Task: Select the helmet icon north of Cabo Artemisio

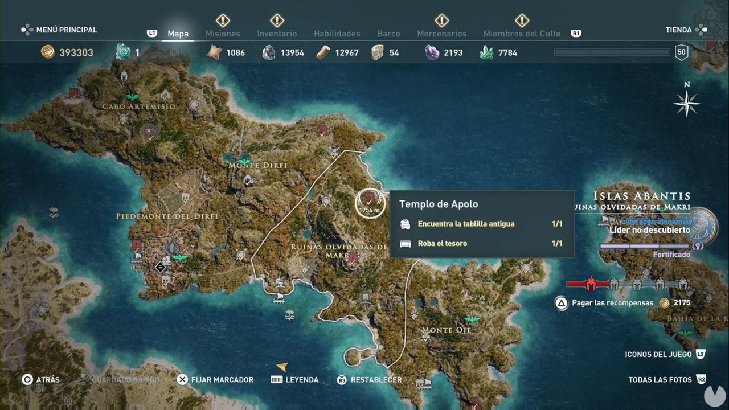Action: [x=124, y=75]
